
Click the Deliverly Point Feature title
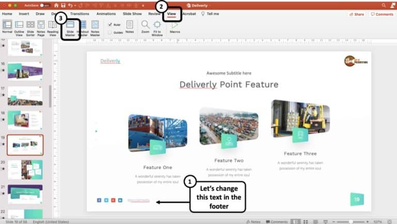(x=229, y=85)
